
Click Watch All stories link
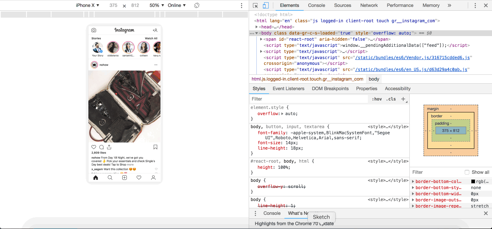click(x=151, y=38)
